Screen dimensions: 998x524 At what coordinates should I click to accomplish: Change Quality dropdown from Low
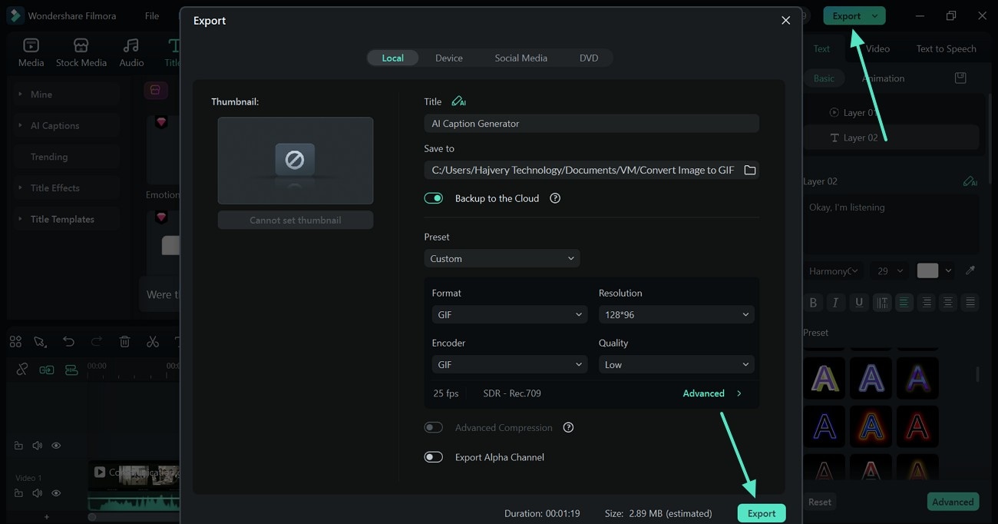[676, 365]
